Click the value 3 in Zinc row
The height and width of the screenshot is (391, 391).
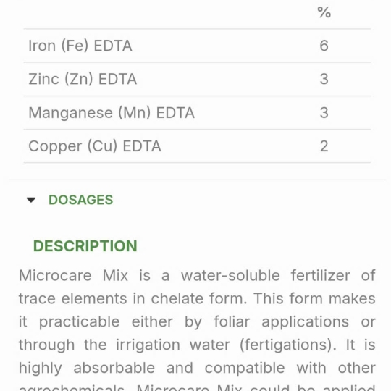click(x=324, y=79)
